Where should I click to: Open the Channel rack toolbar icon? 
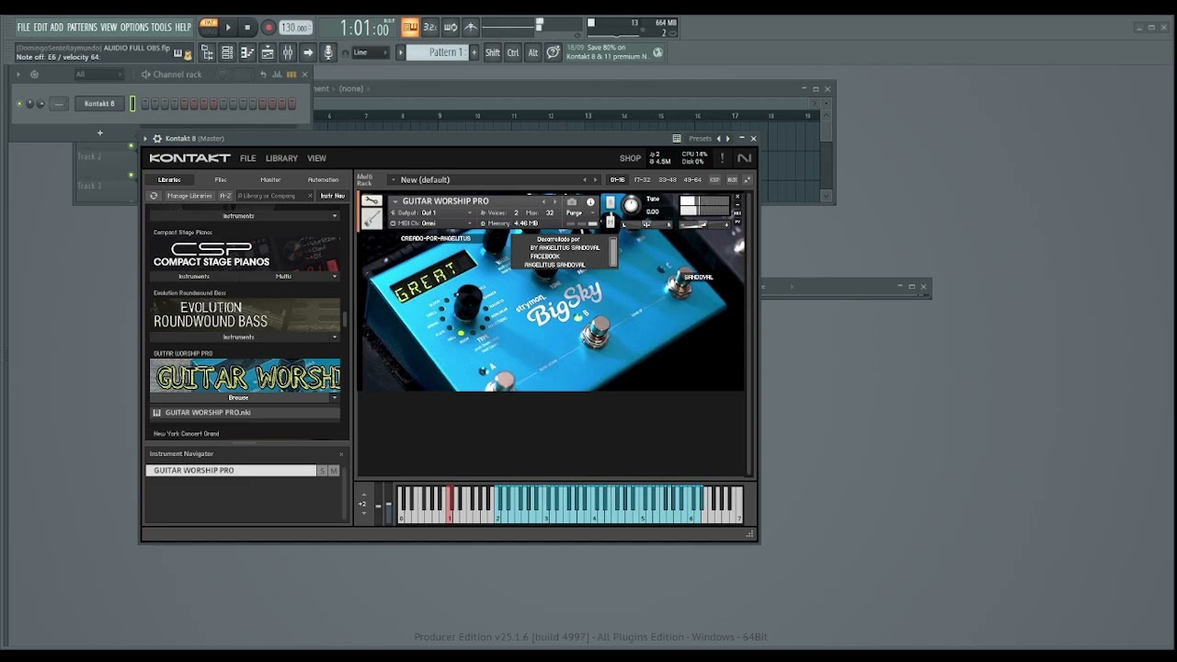227,53
